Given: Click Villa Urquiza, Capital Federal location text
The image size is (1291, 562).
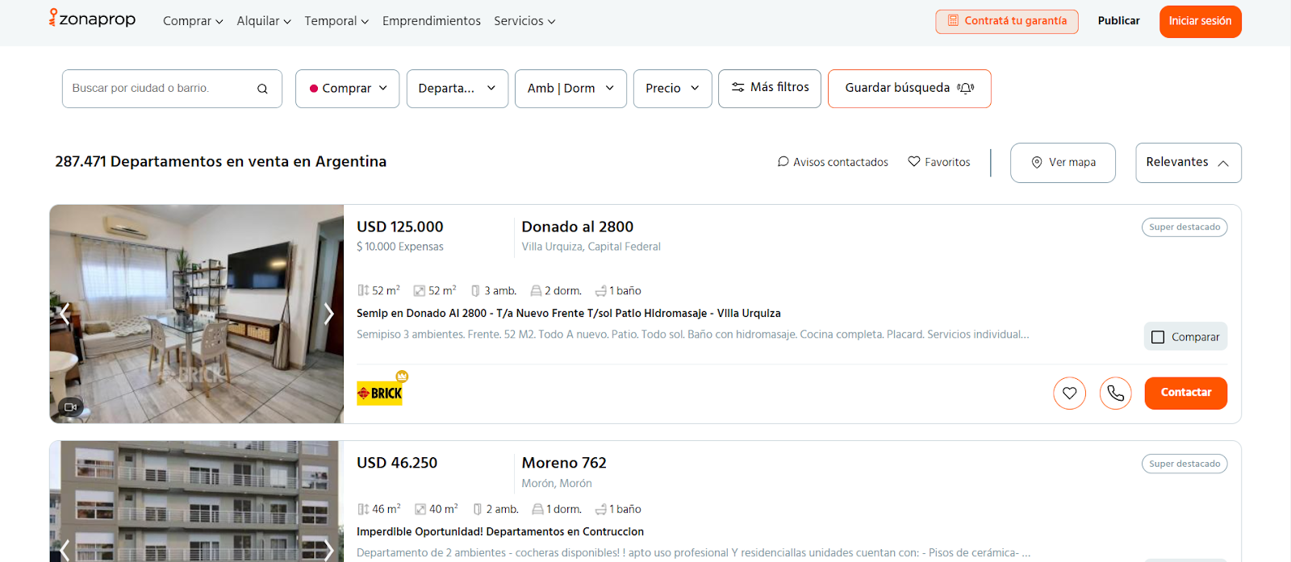Looking at the screenshot, I should 591,247.
